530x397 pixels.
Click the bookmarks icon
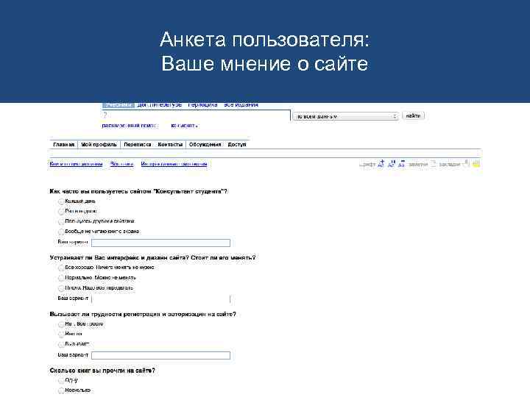(466, 164)
